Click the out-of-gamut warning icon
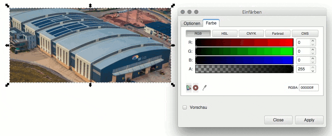The width and height of the screenshot is (332, 136). [196, 88]
